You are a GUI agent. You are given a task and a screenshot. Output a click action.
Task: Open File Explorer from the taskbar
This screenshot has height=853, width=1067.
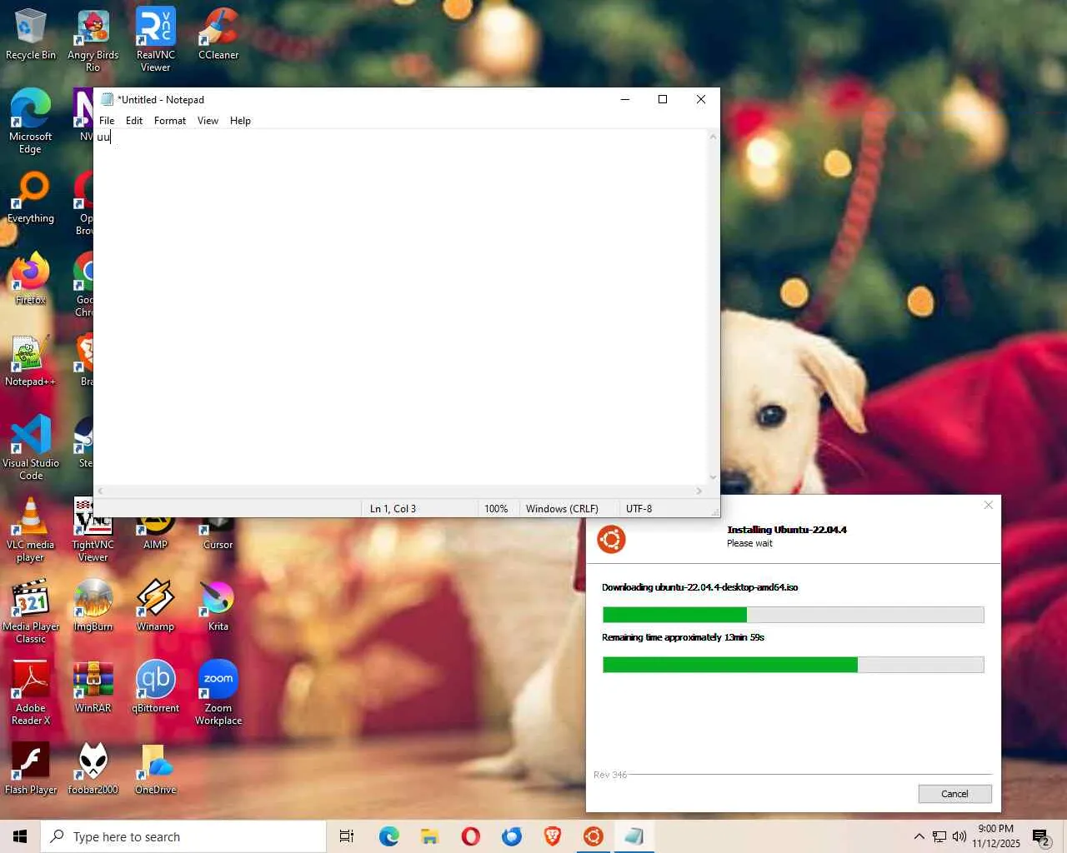pyautogui.click(x=429, y=836)
